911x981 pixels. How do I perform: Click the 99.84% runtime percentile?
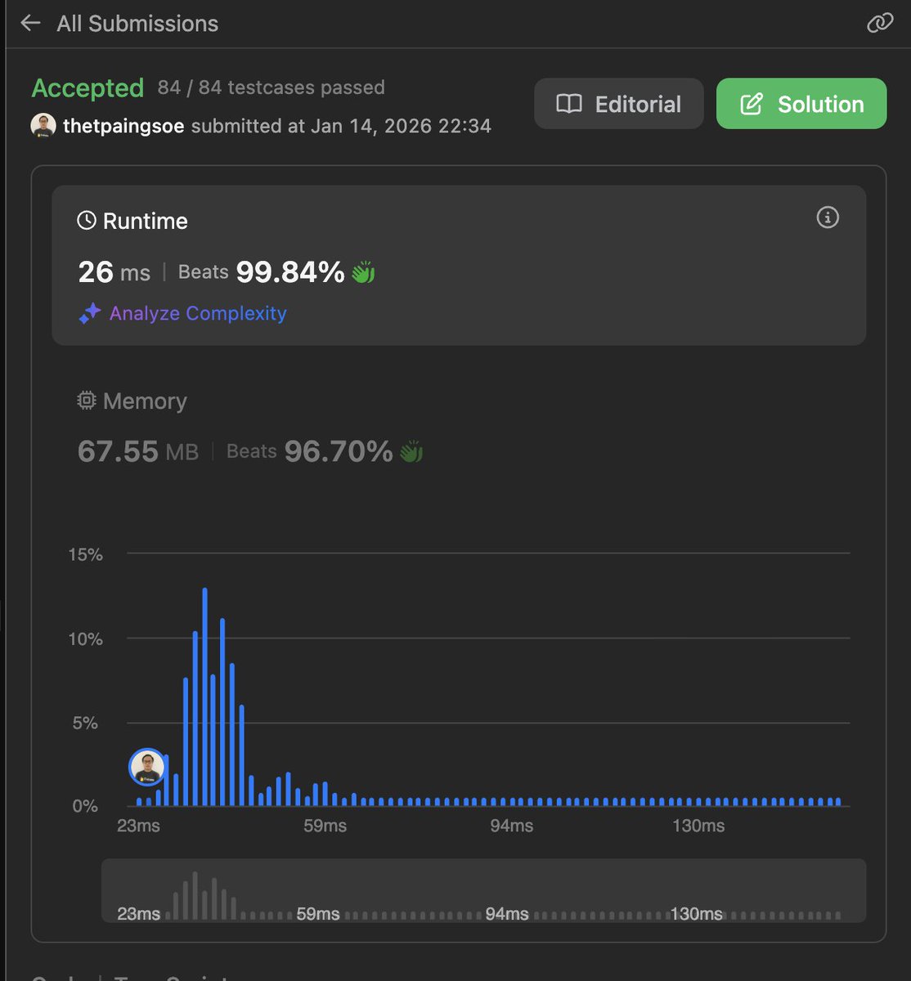click(290, 272)
